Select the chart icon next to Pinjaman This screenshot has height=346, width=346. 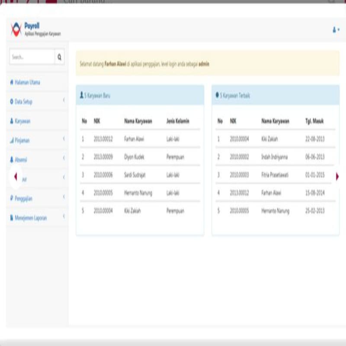tap(11, 140)
